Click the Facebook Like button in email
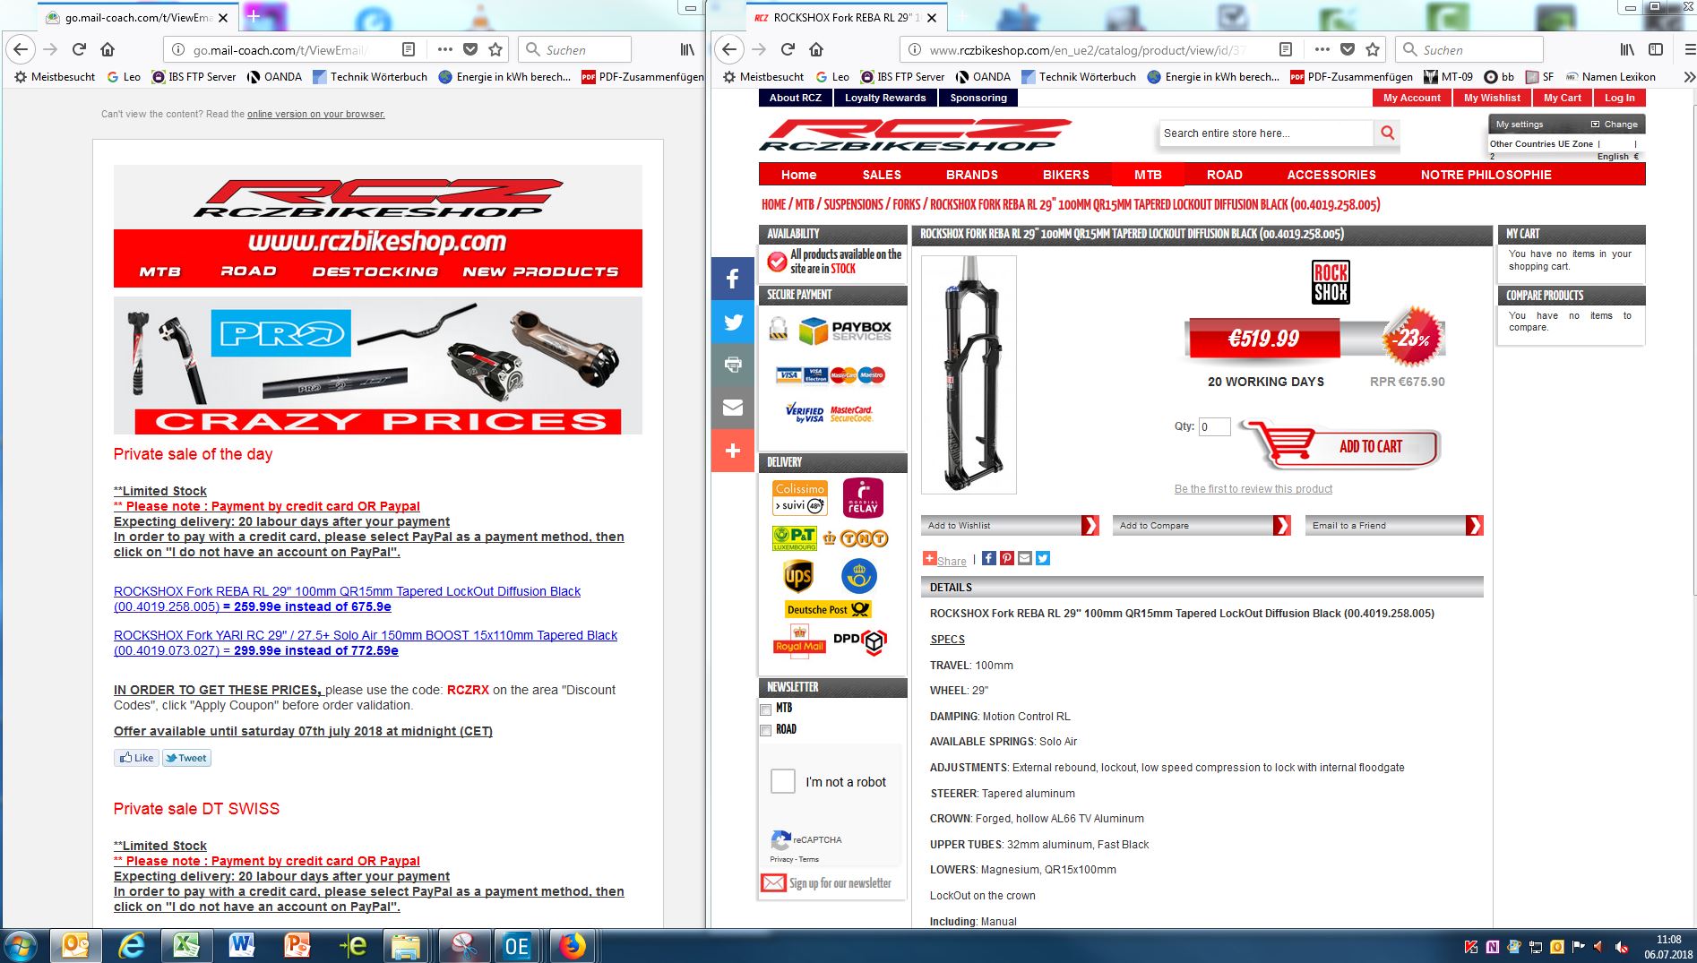1697x963 pixels. click(x=136, y=758)
